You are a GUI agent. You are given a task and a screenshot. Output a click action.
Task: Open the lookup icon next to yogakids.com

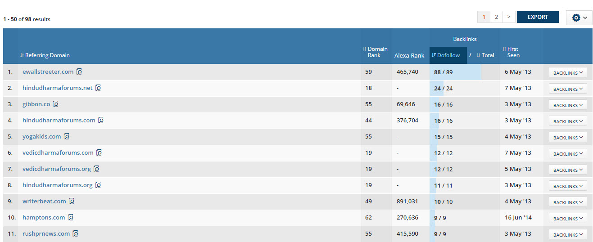[x=67, y=136]
